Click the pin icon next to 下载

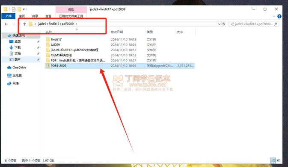(x=38, y=48)
